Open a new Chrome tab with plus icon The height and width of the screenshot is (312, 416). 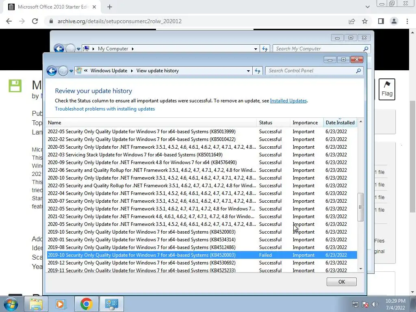click(x=110, y=7)
